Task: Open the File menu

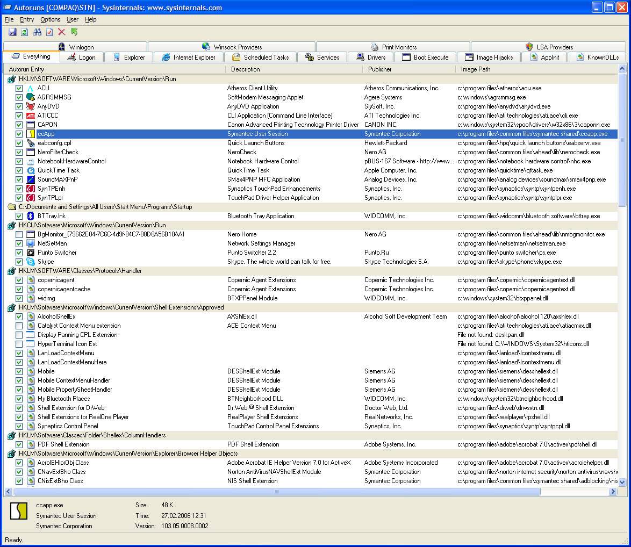Action: (x=9, y=19)
